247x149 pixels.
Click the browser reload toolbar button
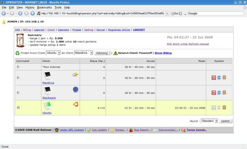[x=20, y=13]
